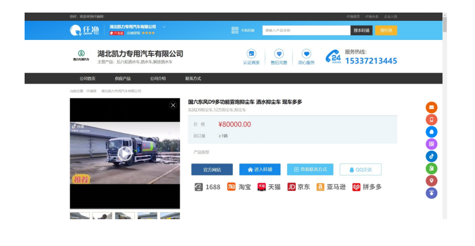
Task: Click the price ¥80000.00
Action: tap(234, 124)
